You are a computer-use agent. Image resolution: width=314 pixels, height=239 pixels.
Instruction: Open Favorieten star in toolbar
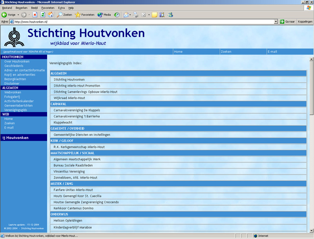click(84, 15)
